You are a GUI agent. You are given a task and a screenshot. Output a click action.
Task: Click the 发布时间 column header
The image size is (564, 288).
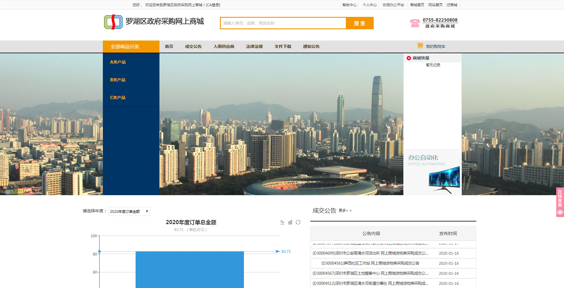448,233
